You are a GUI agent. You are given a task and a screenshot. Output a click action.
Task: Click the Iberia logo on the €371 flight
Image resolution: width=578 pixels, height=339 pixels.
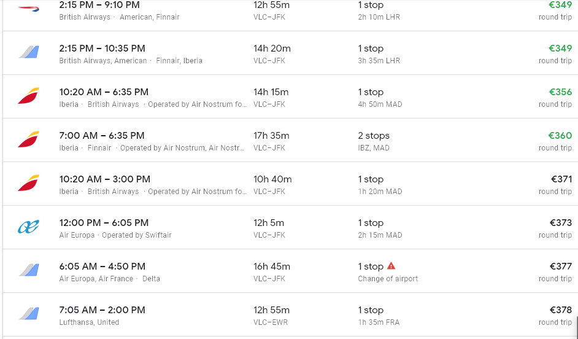coord(28,184)
